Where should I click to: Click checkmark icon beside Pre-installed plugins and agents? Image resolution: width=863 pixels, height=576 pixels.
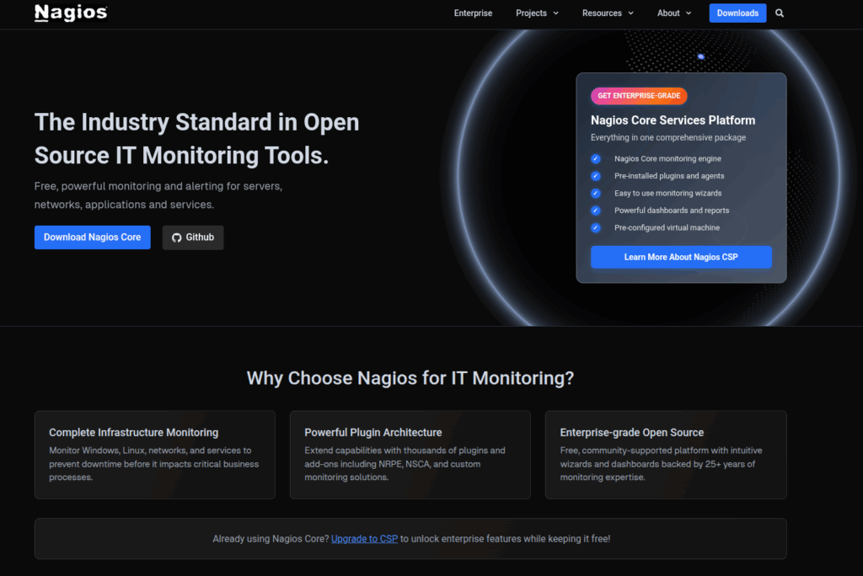[596, 176]
